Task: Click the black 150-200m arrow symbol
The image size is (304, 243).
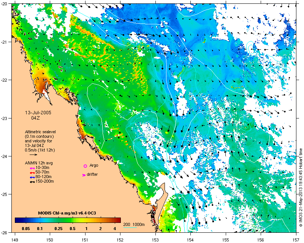Action: coord(32,182)
